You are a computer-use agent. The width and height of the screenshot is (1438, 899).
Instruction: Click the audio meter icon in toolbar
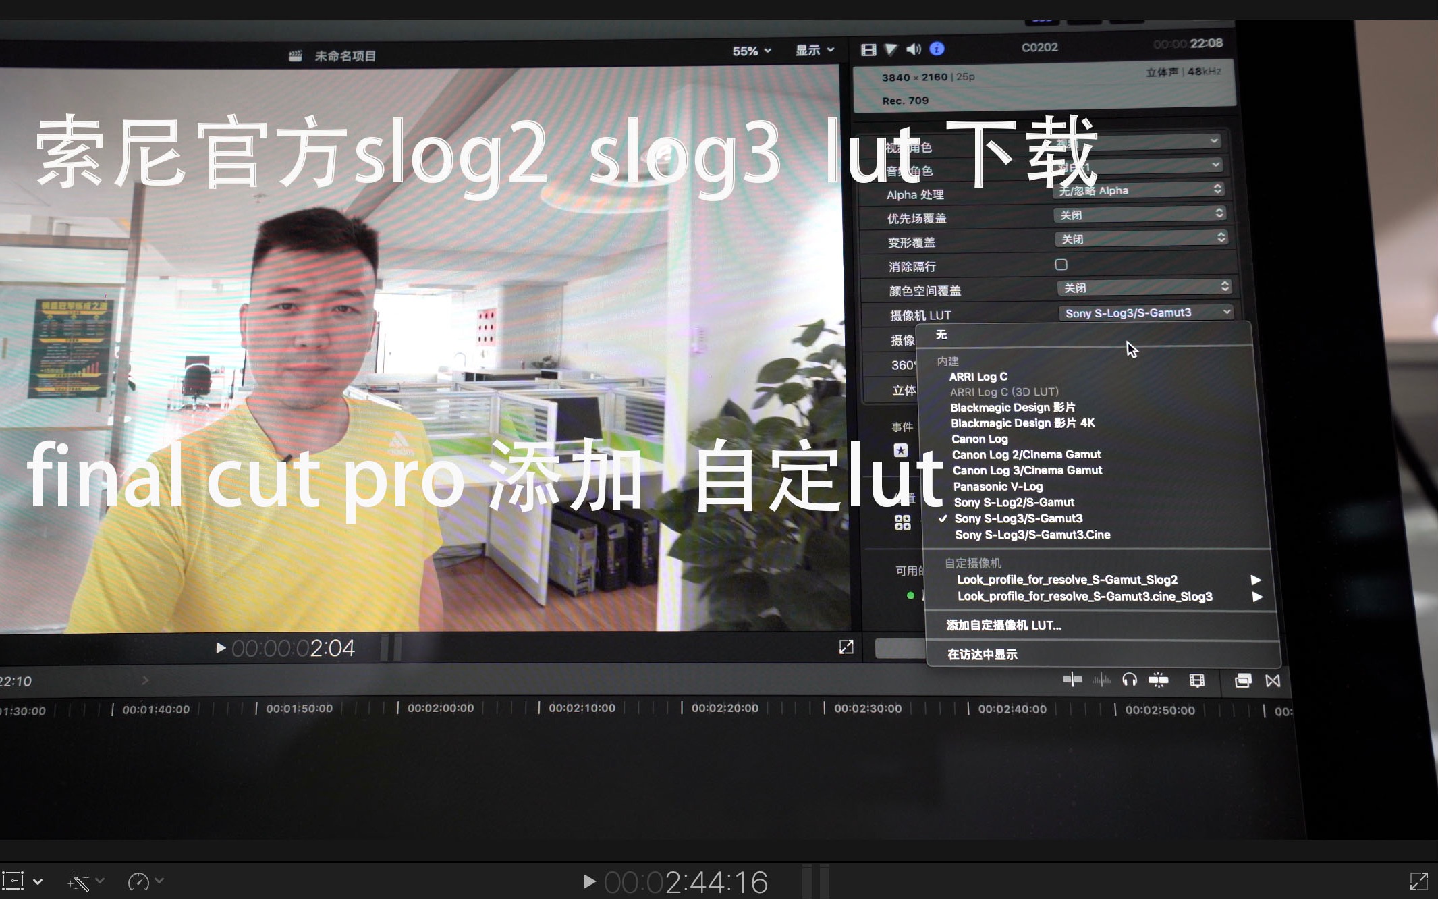pos(1101,680)
